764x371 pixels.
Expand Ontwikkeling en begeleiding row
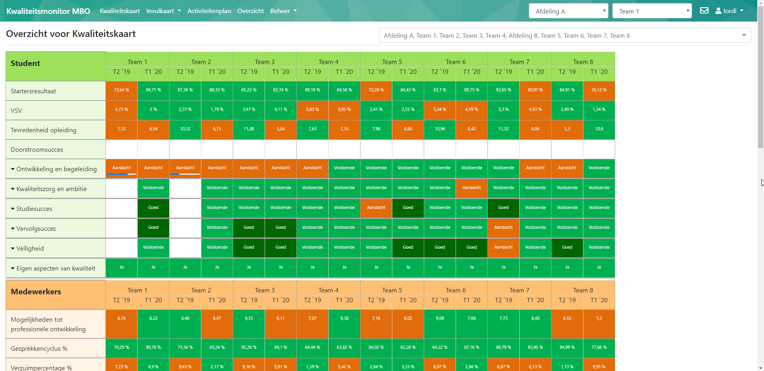click(x=53, y=169)
